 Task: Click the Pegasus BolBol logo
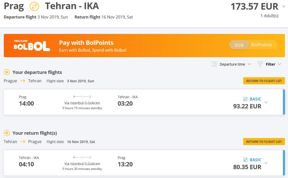tap(32, 45)
